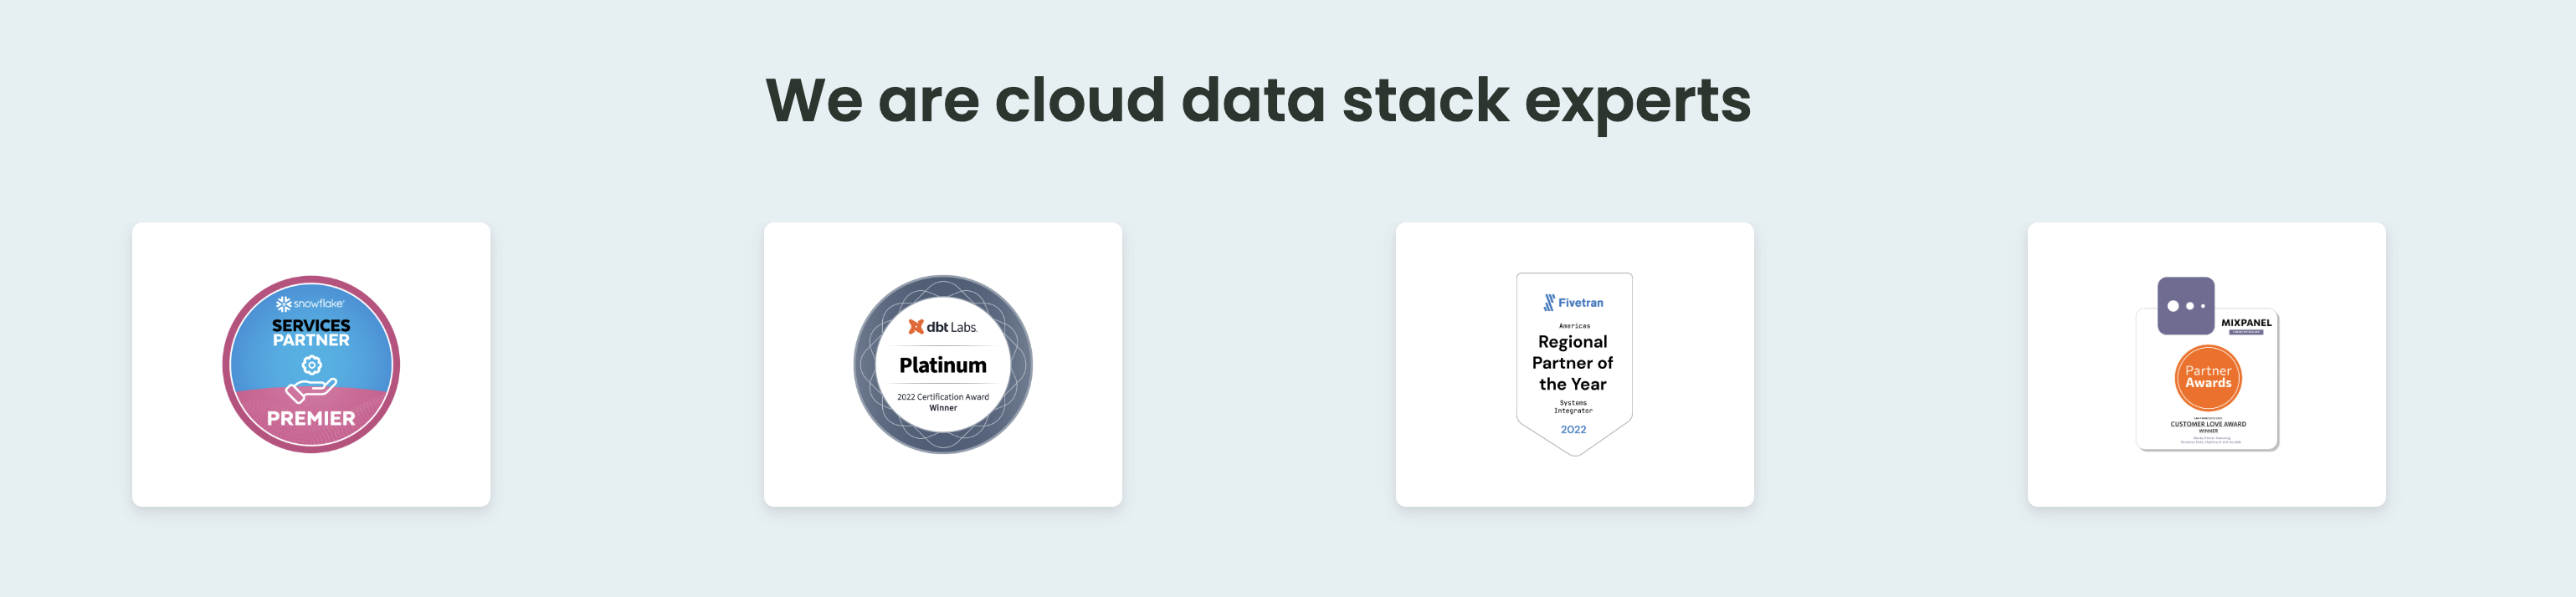Click the MIXPANEL wordmark
The width and height of the screenshot is (2576, 597).
coord(2245,323)
